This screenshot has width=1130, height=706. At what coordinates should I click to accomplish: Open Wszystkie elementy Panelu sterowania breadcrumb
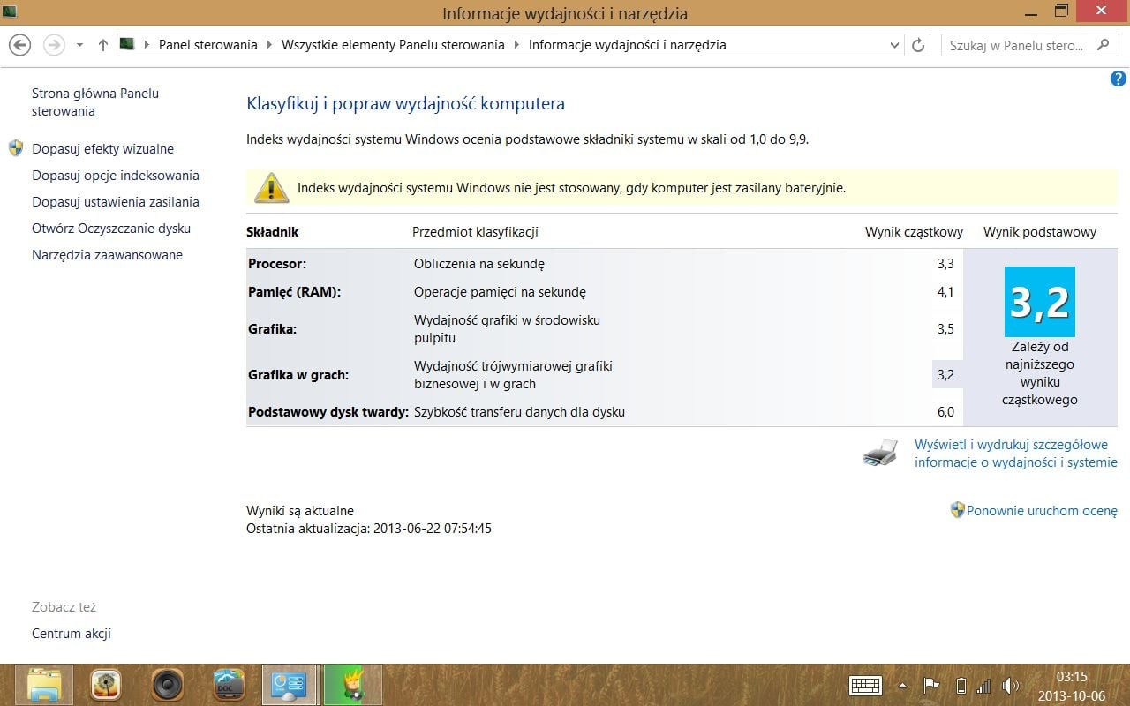coord(393,45)
